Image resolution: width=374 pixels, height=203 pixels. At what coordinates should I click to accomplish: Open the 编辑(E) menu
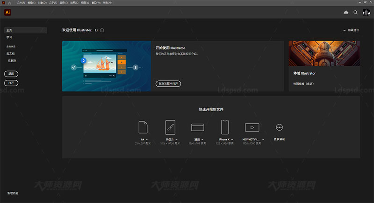tap(31, 3)
